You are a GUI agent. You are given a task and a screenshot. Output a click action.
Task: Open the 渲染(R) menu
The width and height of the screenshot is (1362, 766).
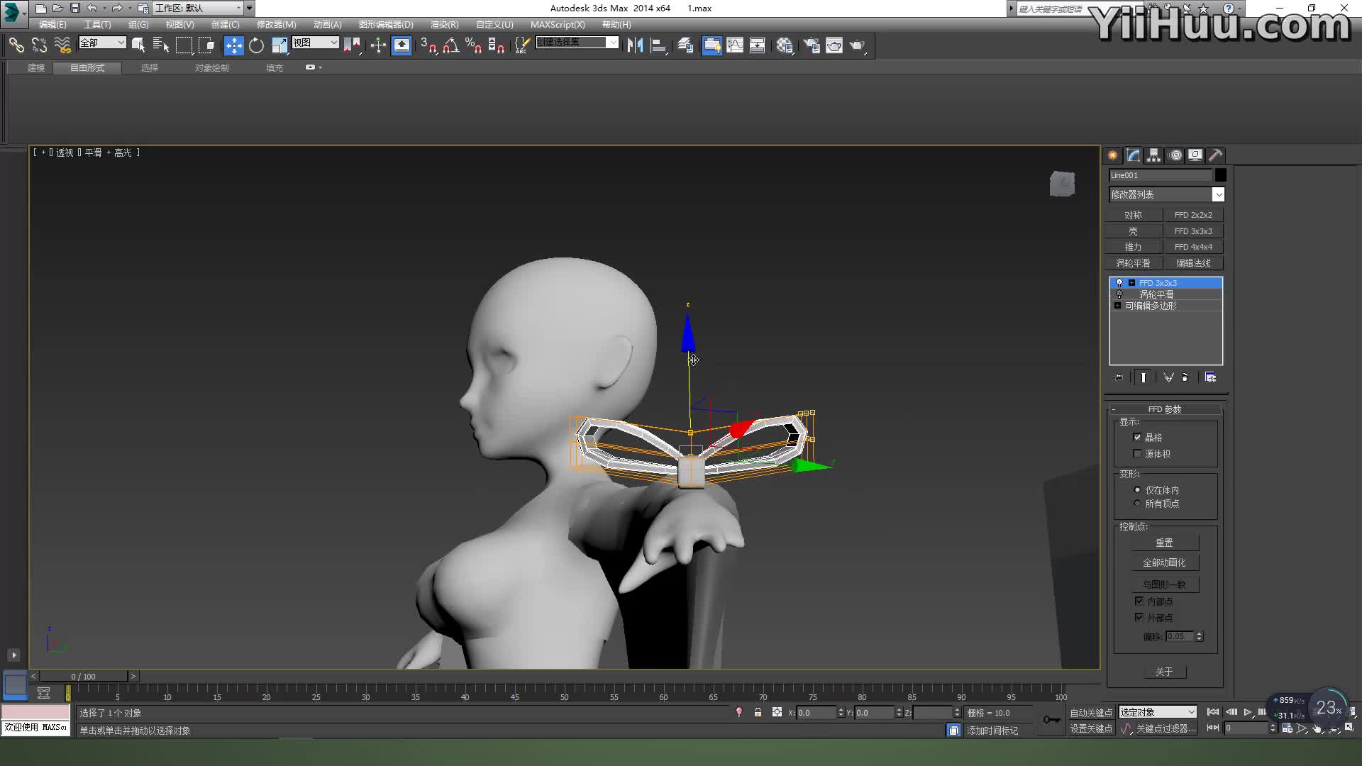click(444, 24)
